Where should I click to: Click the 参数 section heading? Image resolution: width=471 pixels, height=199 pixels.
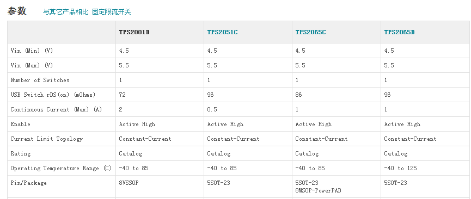tap(17, 11)
